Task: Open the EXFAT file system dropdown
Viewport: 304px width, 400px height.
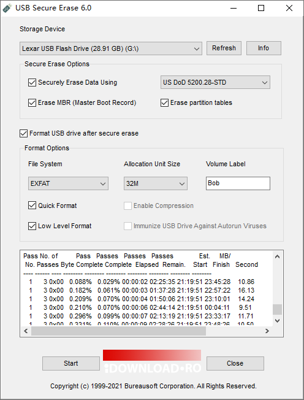Action: [x=68, y=183]
